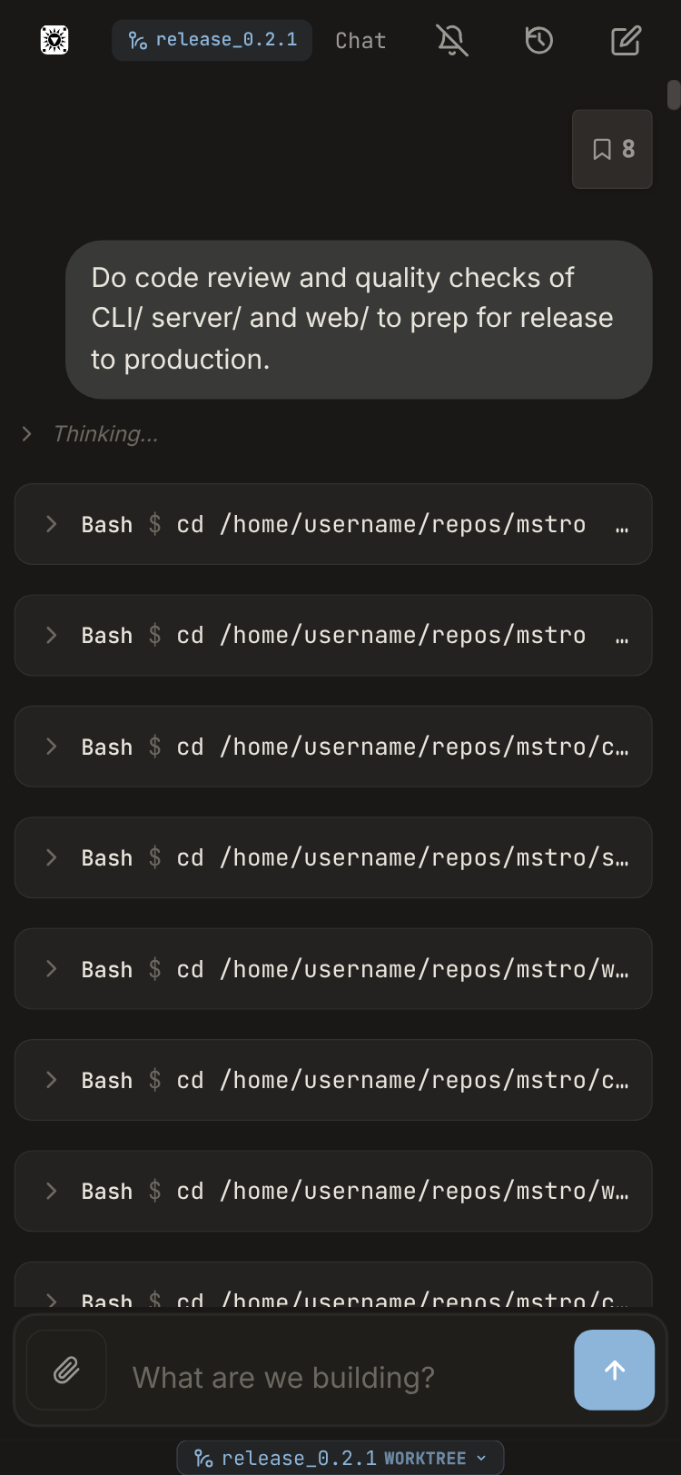Click the release_0.2.1 branch chip at top

click(x=212, y=40)
